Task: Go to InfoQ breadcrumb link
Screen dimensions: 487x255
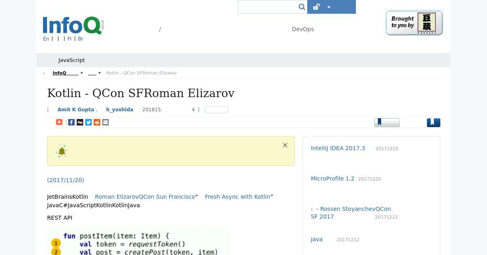Action: [65, 73]
